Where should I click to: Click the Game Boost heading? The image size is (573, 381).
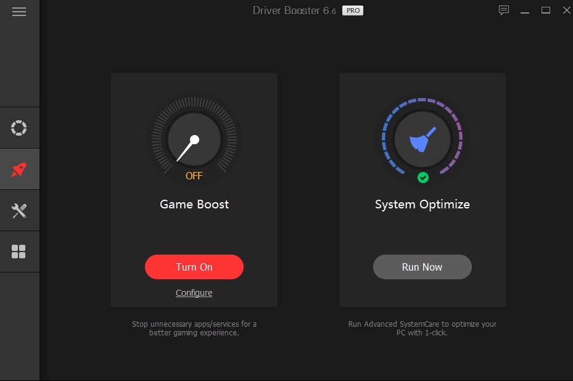point(194,204)
